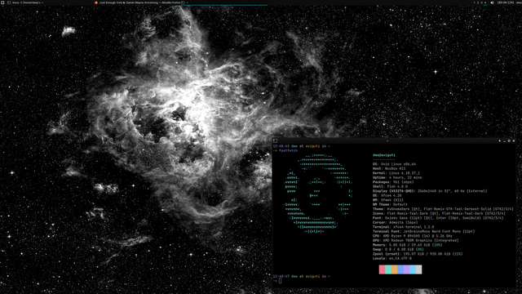
Task: Click the 'Theme: KvGnomeDark' line
Action: click(443, 209)
